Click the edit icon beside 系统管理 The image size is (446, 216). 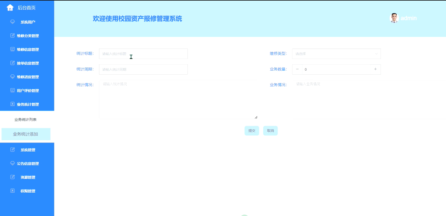[12, 150]
